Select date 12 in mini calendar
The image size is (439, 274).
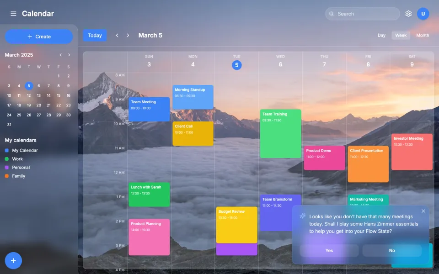(x=29, y=95)
